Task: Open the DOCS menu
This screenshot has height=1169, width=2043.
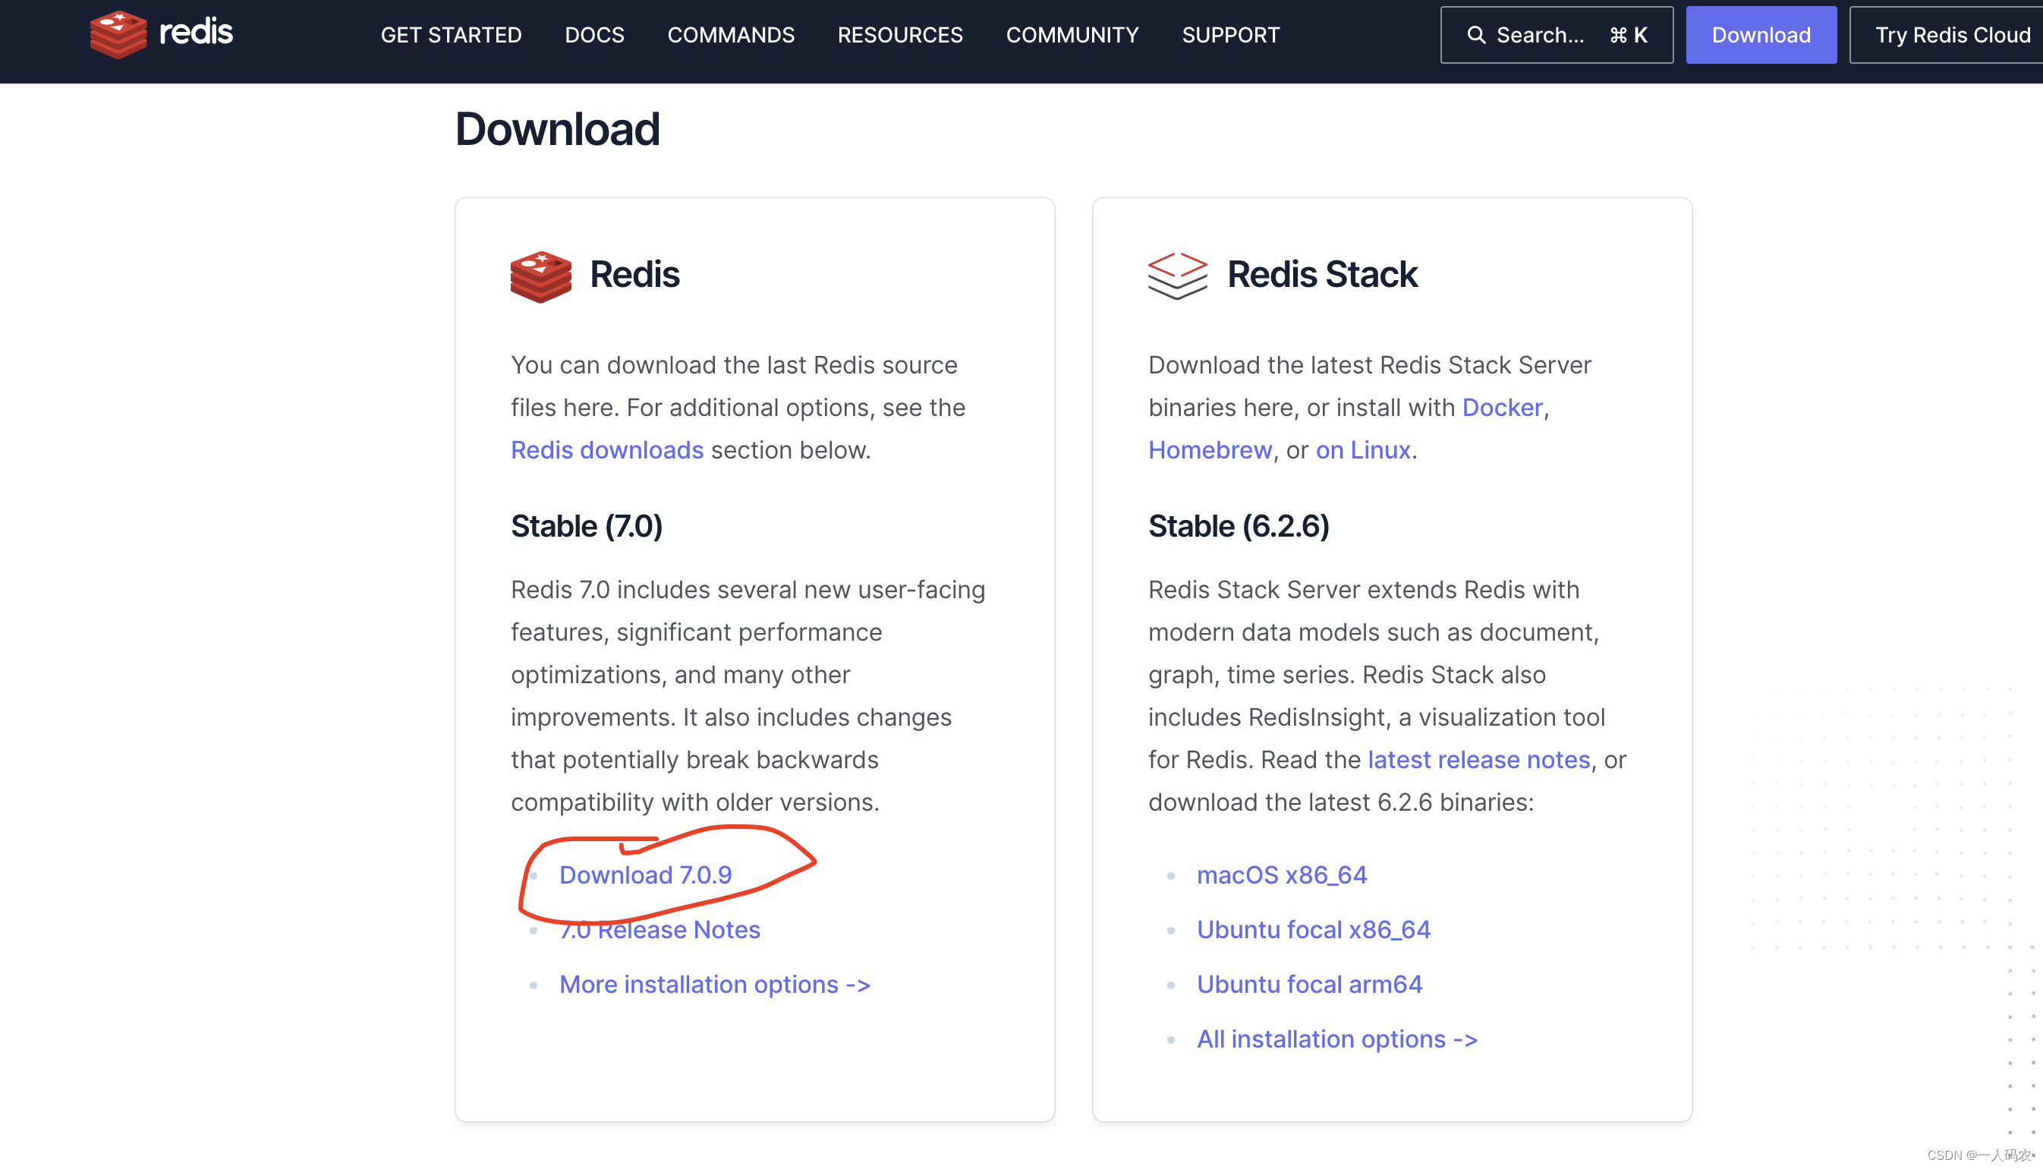Action: tap(593, 34)
